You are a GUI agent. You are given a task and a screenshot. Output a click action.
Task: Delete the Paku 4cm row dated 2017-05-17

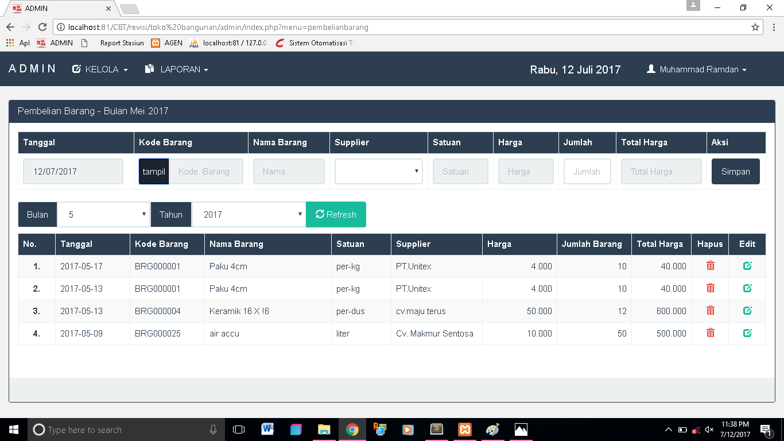[711, 265]
